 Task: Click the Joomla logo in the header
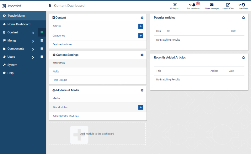click(x=12, y=6)
